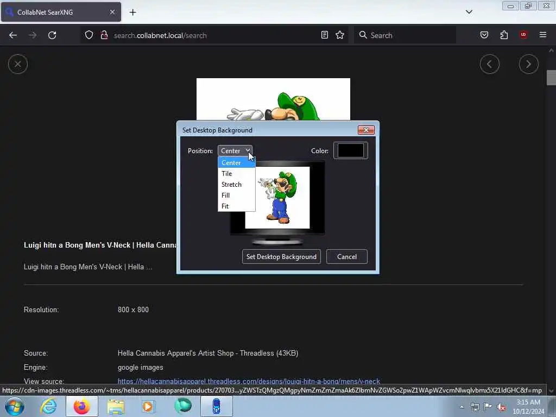
Task: Click the browser Search box
Action: tap(405, 35)
